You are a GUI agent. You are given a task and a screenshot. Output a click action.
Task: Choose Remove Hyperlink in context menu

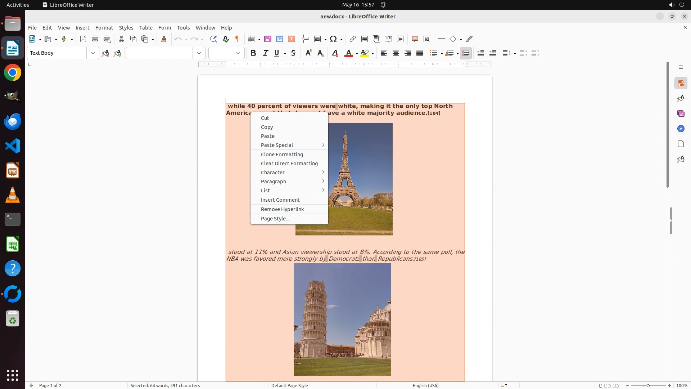tap(282, 209)
